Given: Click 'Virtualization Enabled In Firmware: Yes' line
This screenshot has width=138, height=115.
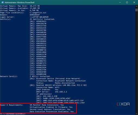Looking at the screenshot, I should click(x=51, y=107).
